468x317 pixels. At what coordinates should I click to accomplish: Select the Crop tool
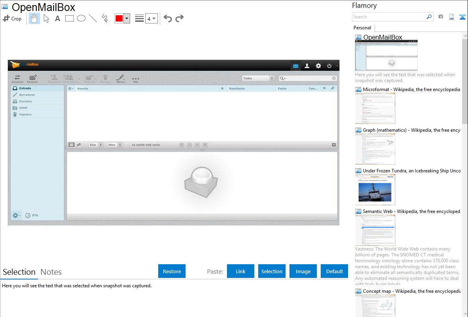point(12,18)
